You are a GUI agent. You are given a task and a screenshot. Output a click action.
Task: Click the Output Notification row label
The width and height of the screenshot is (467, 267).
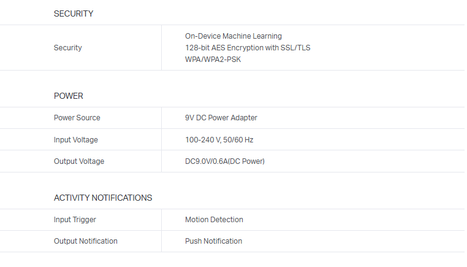85,241
